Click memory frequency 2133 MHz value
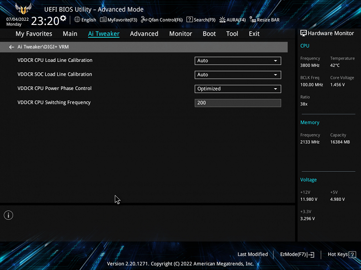The image size is (361, 270). tap(310, 142)
